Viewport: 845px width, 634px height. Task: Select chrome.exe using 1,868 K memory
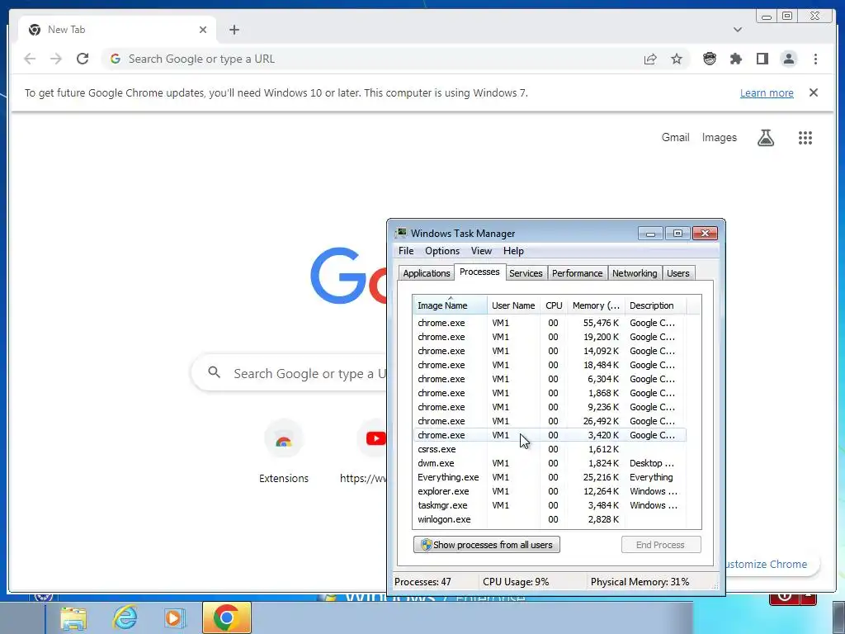(550, 393)
